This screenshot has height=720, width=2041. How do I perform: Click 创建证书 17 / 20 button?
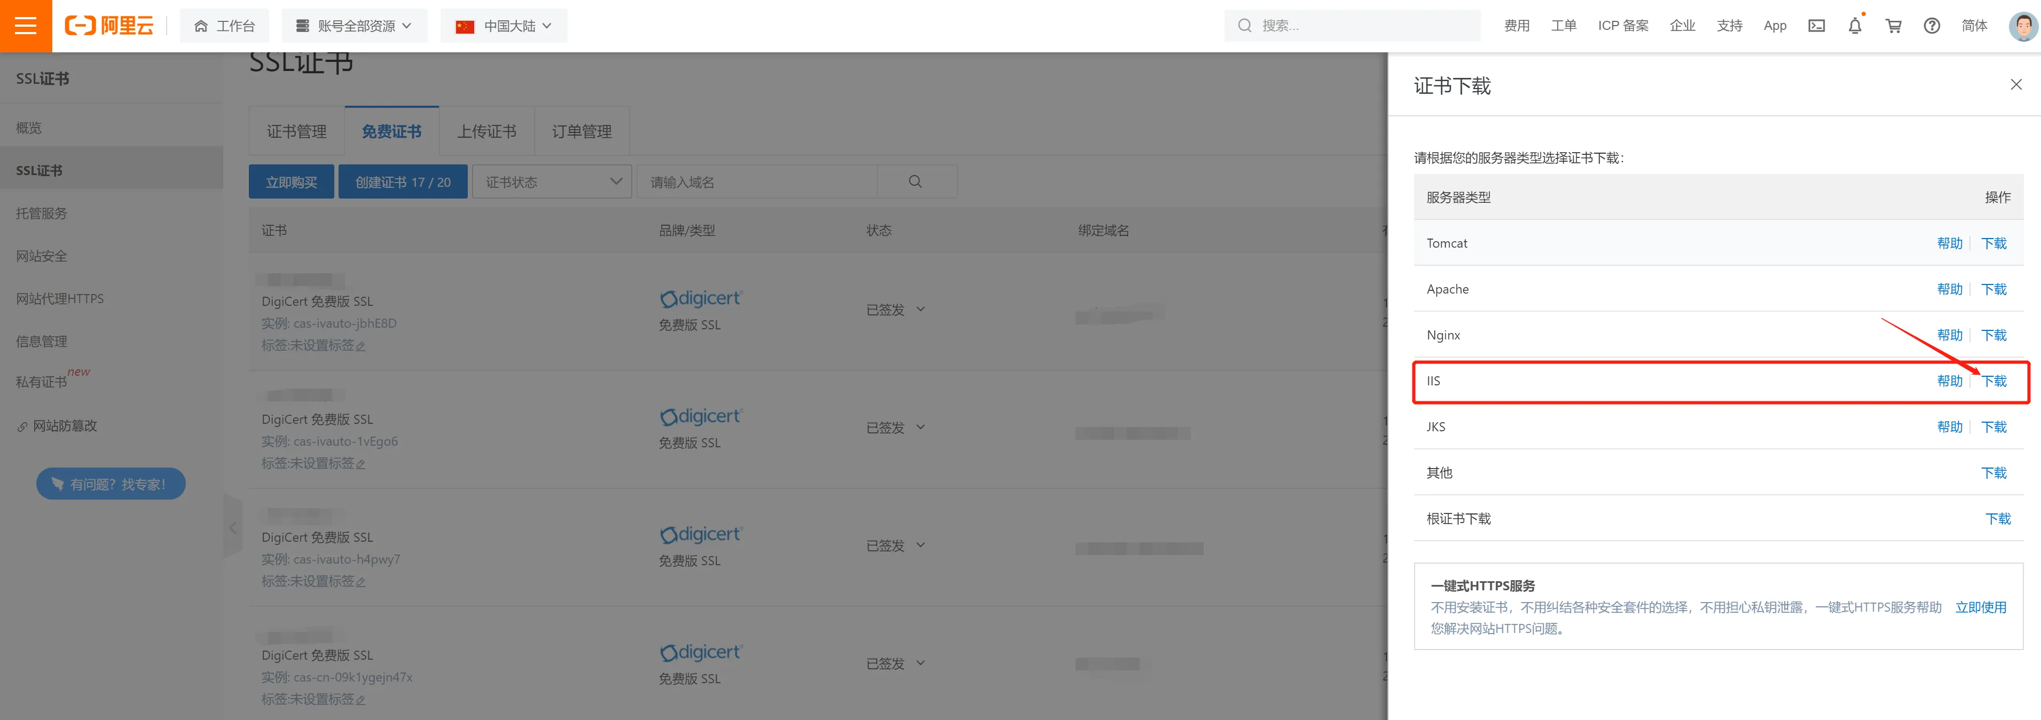[403, 182]
